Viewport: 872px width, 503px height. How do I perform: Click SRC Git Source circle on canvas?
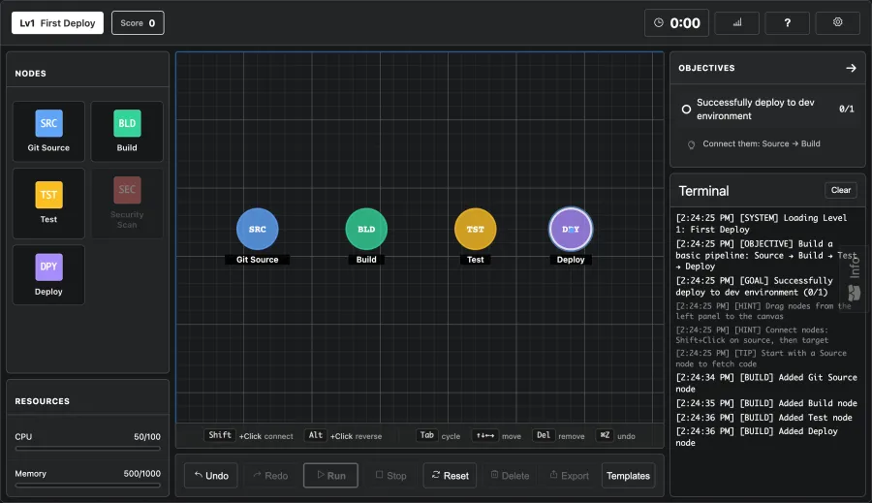pos(258,230)
